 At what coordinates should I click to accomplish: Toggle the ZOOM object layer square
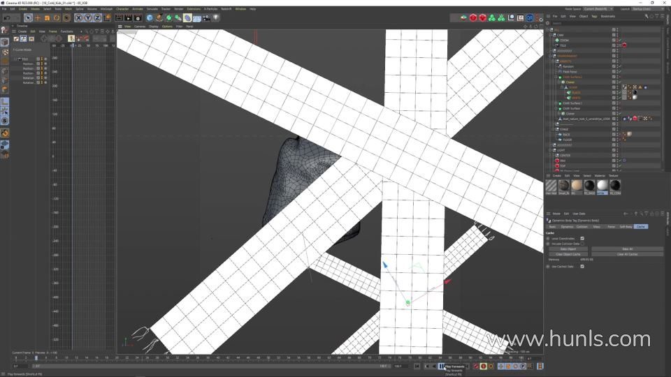point(614,40)
